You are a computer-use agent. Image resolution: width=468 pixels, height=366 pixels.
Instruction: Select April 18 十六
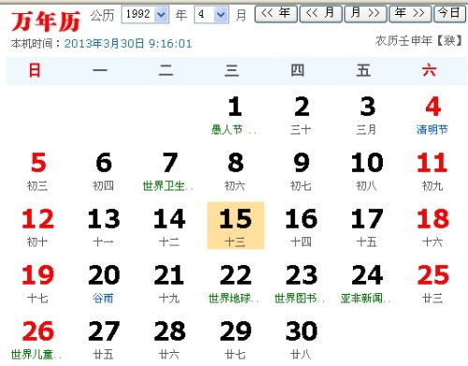[x=432, y=227]
